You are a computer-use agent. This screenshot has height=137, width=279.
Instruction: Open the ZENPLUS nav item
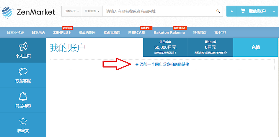62,32
